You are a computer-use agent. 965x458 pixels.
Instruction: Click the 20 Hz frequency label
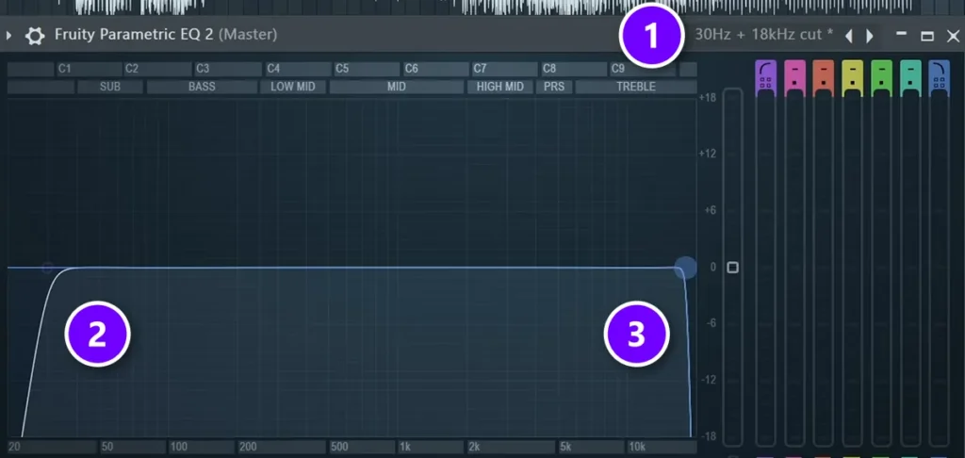14,448
